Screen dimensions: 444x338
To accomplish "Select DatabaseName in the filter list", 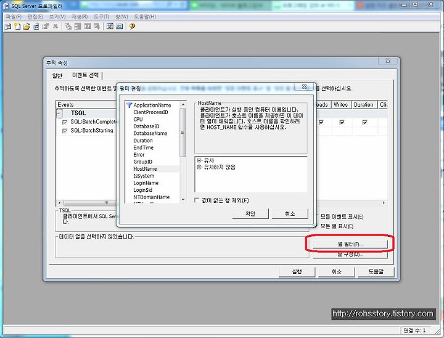I will [x=150, y=133].
